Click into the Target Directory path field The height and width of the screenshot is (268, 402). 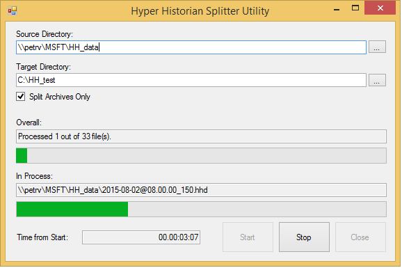(191, 80)
